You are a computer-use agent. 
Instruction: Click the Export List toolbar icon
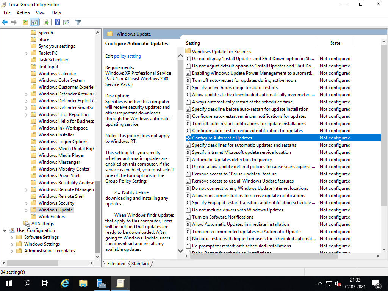[45, 22]
